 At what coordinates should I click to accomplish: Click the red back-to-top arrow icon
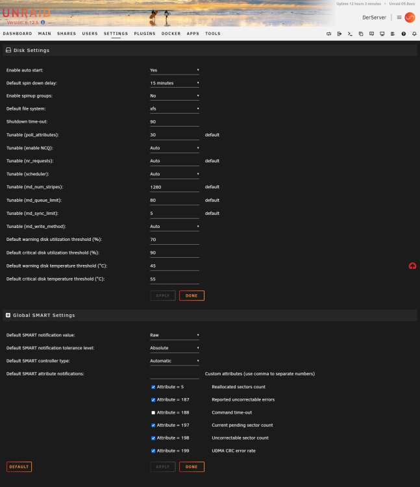[412, 266]
